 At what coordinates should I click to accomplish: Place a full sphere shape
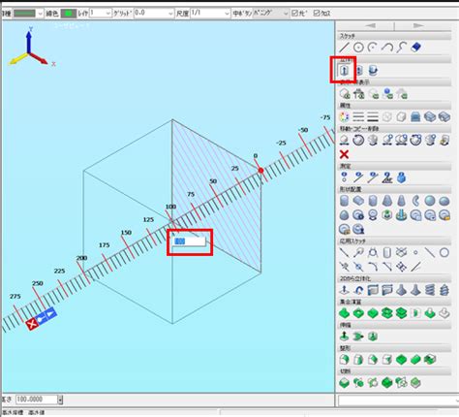pyautogui.click(x=430, y=201)
